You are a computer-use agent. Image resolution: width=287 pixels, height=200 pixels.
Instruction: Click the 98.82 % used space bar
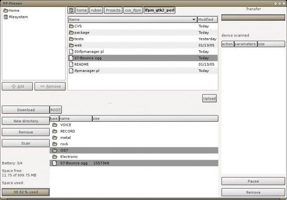click(x=26, y=192)
